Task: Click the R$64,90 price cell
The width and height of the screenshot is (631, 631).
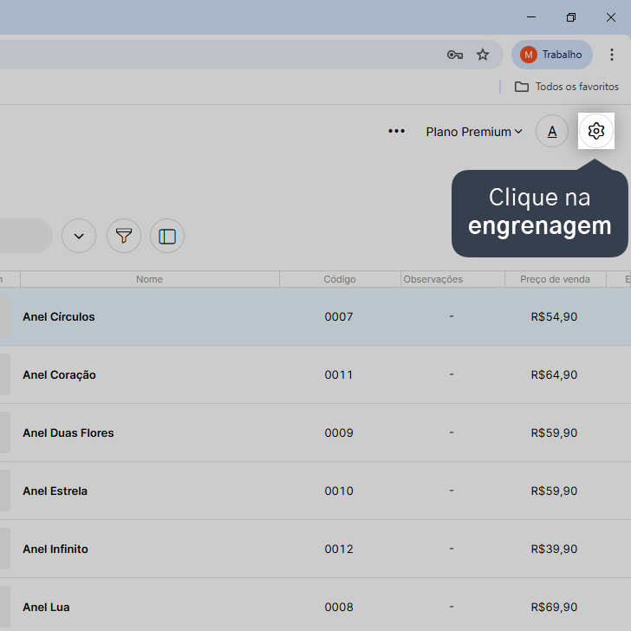Action: pos(554,374)
